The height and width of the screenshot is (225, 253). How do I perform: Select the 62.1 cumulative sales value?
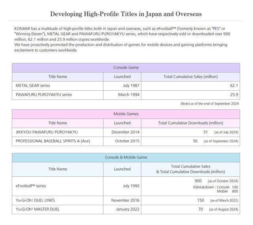[234, 86]
